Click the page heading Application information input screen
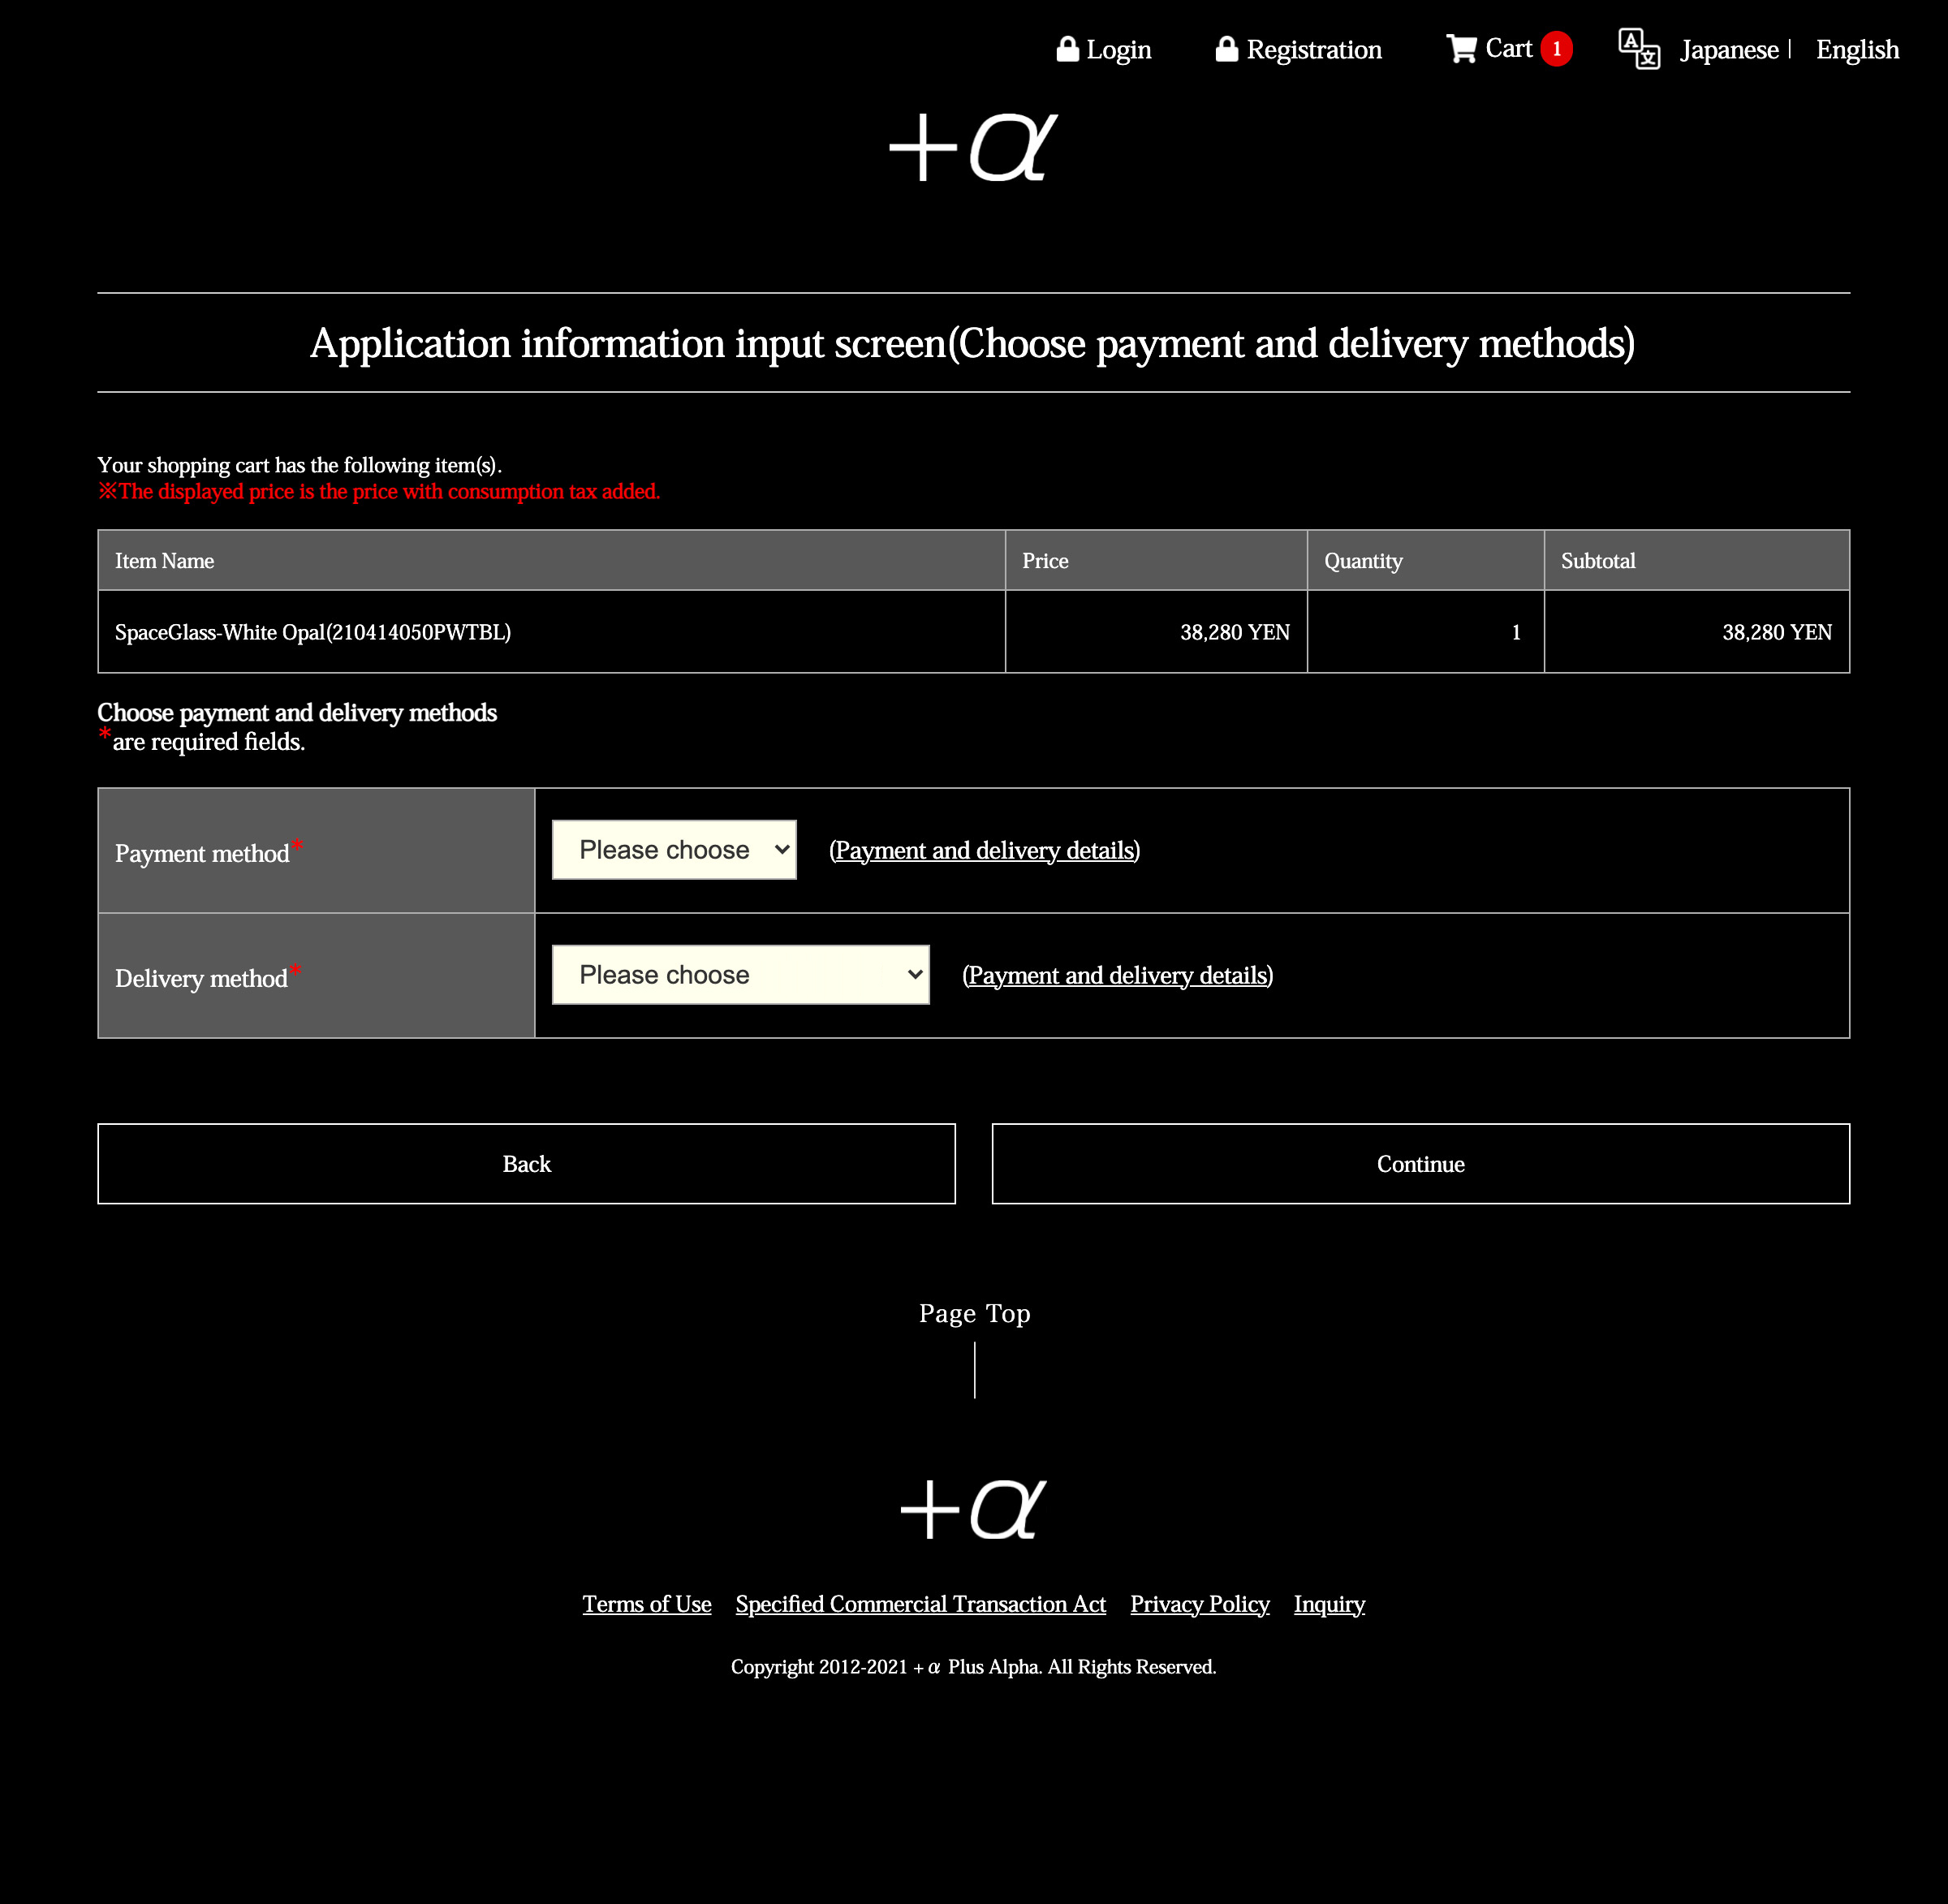This screenshot has width=1948, height=1904. click(x=973, y=343)
